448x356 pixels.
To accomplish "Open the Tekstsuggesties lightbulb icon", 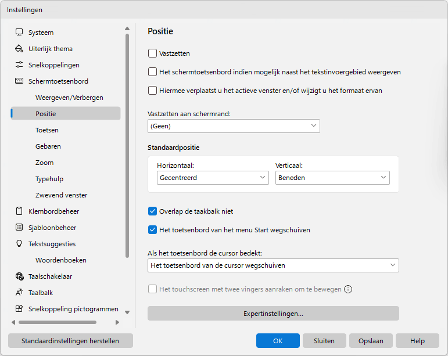I will point(19,243).
